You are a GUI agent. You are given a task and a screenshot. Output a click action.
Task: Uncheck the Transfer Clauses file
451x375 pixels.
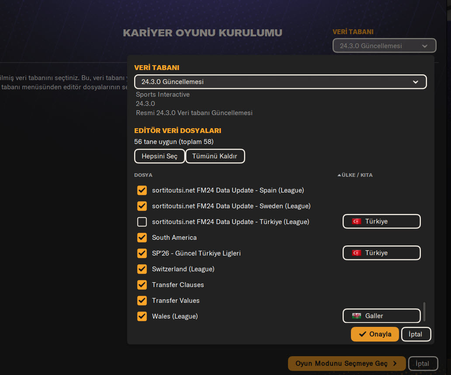point(142,285)
